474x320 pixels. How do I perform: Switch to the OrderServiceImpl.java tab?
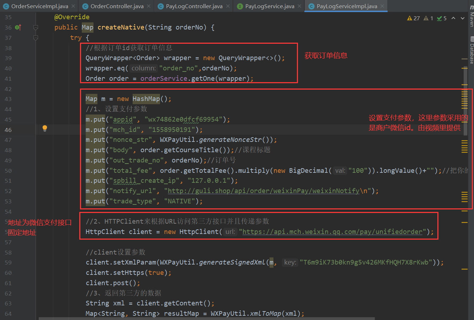pyautogui.click(x=40, y=6)
